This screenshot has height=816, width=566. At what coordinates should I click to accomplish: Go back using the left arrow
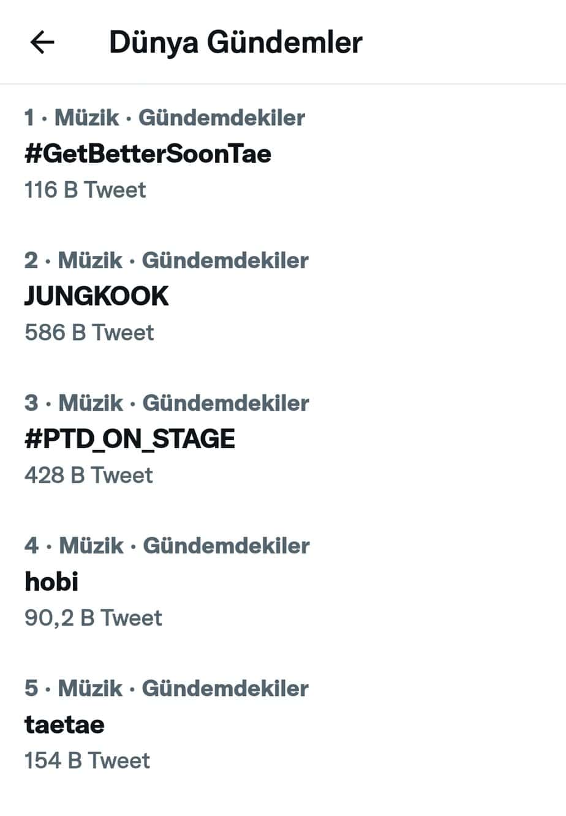42,43
